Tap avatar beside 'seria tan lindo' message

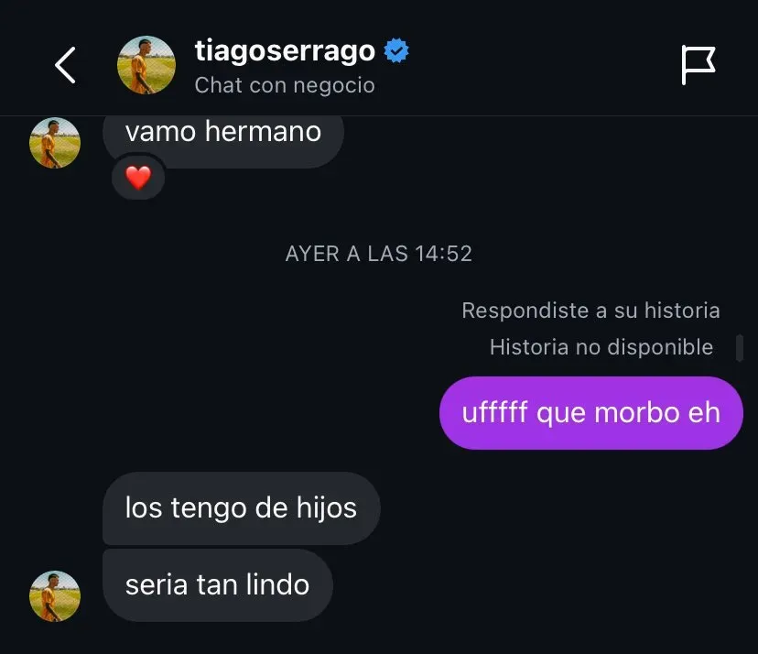click(x=55, y=596)
